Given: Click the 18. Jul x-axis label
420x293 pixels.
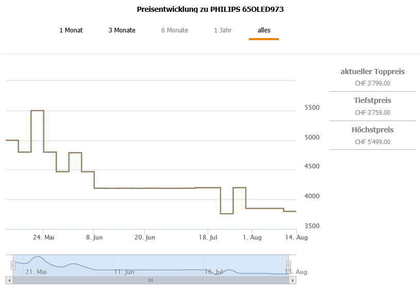Looking at the screenshot, I should (x=208, y=237).
